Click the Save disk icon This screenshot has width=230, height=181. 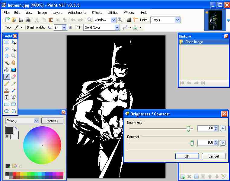pyautogui.click(x=21, y=20)
